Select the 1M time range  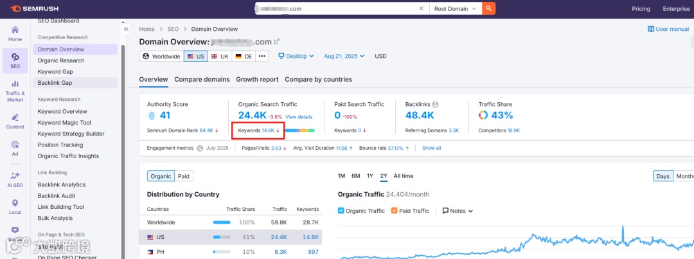[341, 175]
